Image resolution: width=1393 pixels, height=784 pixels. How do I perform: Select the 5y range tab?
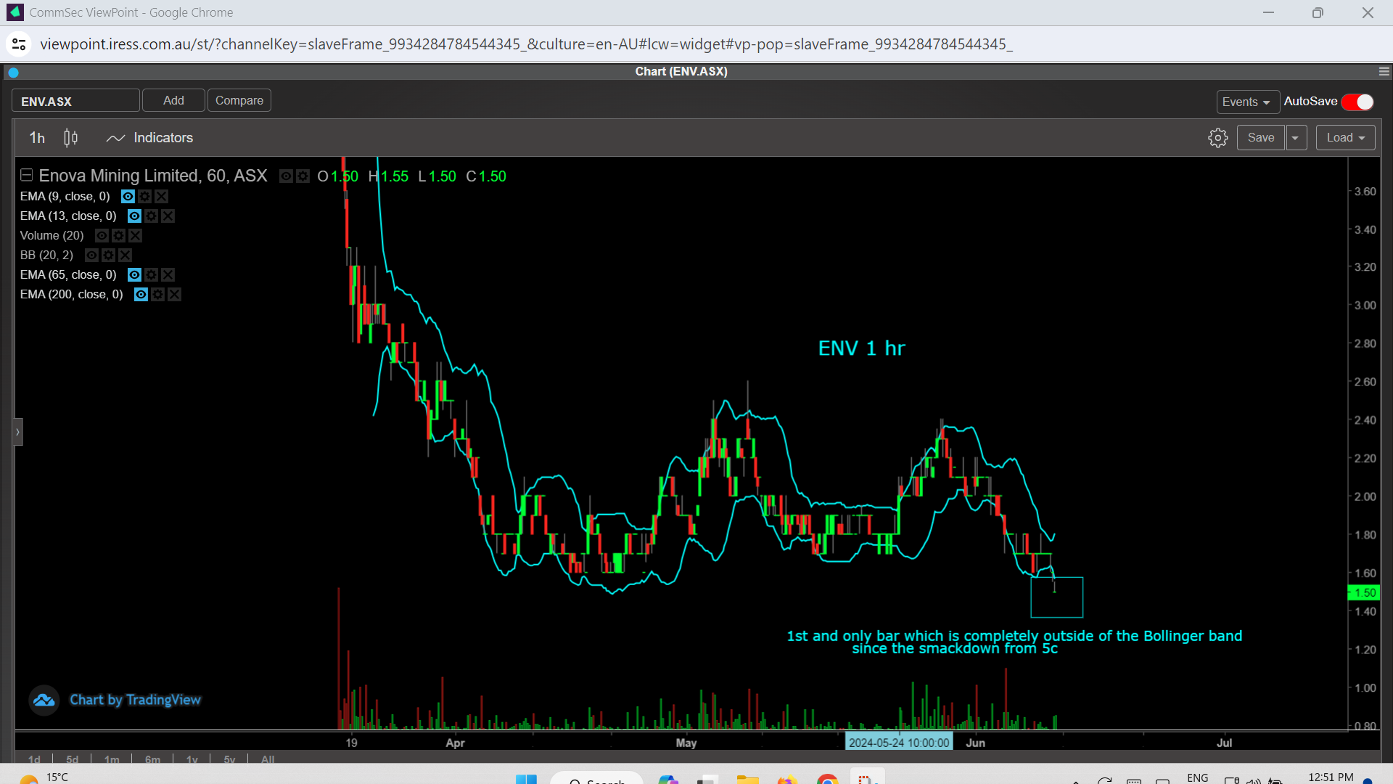click(x=229, y=759)
